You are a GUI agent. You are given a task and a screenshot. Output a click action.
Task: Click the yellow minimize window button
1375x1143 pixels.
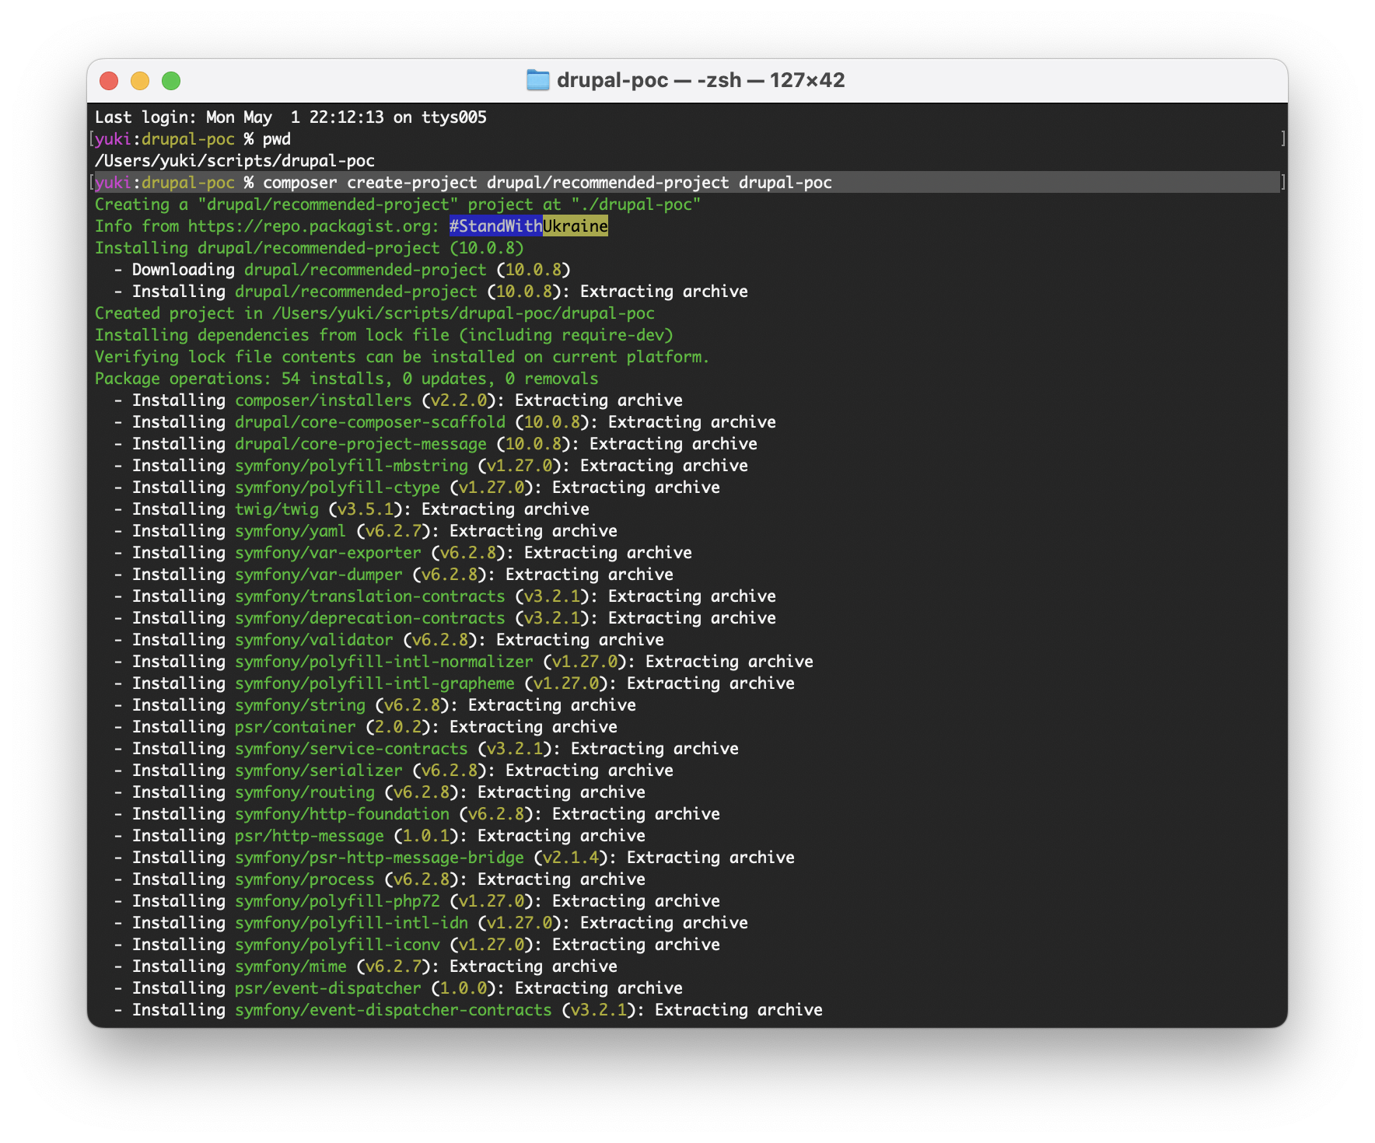click(x=140, y=81)
